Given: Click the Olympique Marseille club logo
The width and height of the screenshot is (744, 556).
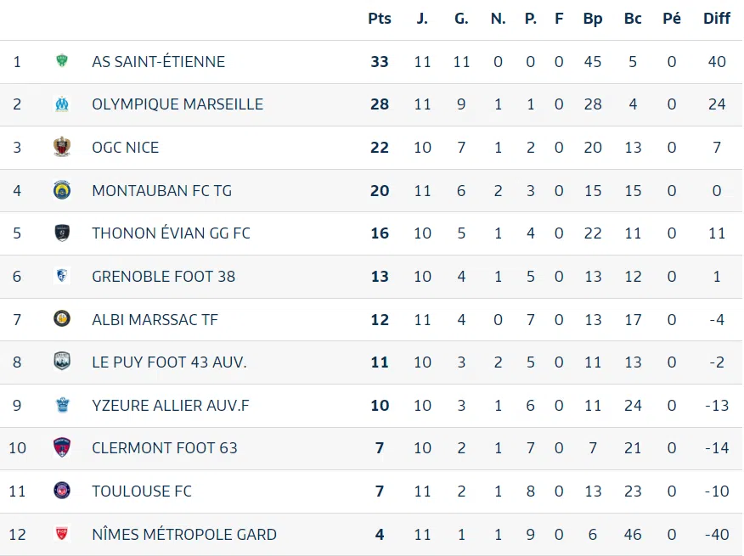Looking at the screenshot, I should pos(62,104).
